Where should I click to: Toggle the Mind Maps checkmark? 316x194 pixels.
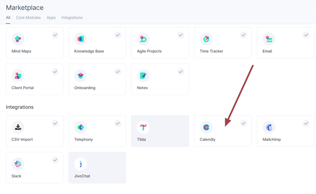[x=55, y=35]
